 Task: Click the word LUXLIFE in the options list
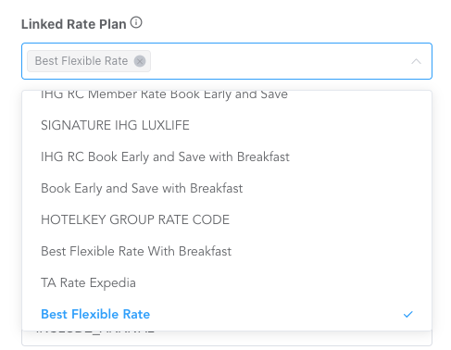[165, 125]
